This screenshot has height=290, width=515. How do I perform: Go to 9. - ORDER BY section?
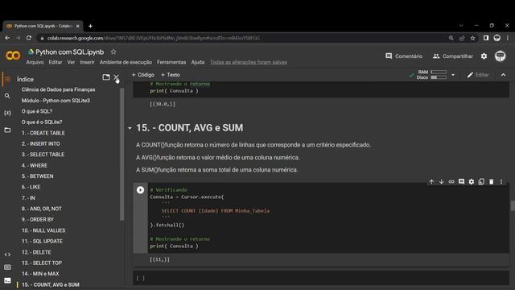coord(38,220)
